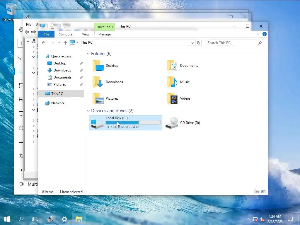Select the Local Disk (C:) drive icon
This screenshot has height=225, width=300.
pyautogui.click(x=97, y=124)
